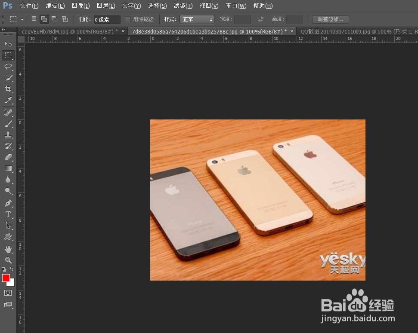Viewport: 418px width, 333px height.
Task: Toggle the 消除锯齿 anti-alias checkbox
Action: [x=128, y=19]
